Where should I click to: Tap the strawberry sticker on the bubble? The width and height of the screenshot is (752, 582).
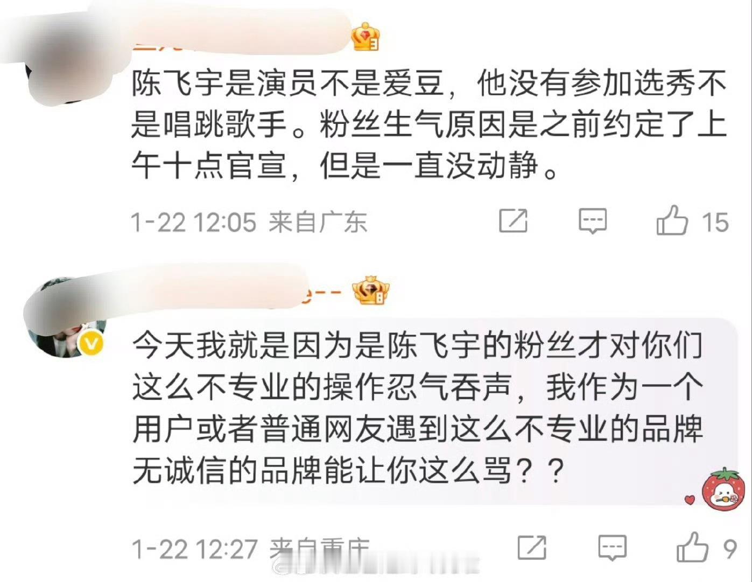point(723,488)
